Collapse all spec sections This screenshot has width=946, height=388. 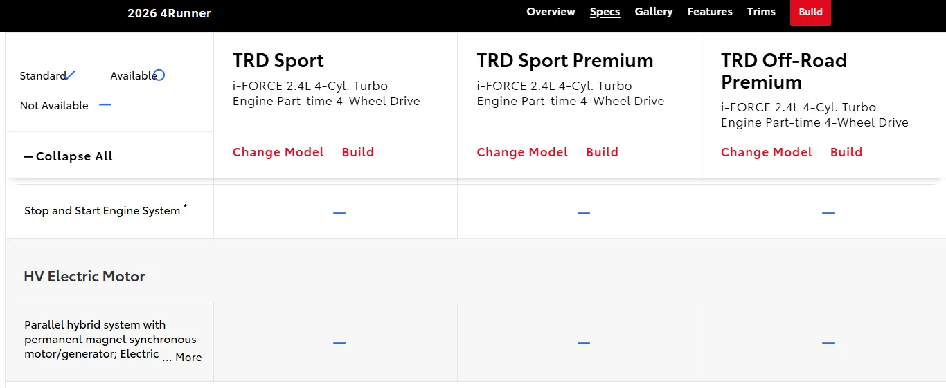pyautogui.click(x=68, y=156)
